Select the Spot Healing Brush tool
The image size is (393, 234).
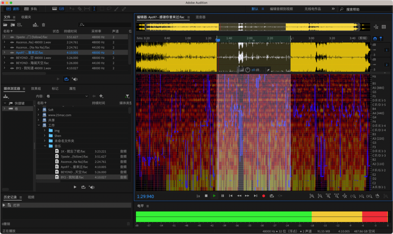(x=124, y=9)
